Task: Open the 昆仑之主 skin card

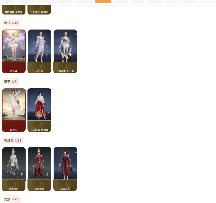Action: pyautogui.click(x=65, y=169)
